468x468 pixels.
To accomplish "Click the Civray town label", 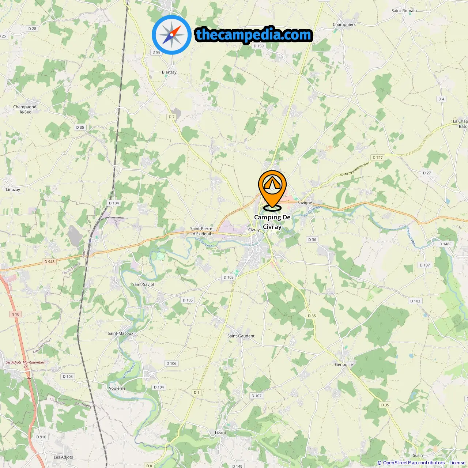I will [254, 230].
